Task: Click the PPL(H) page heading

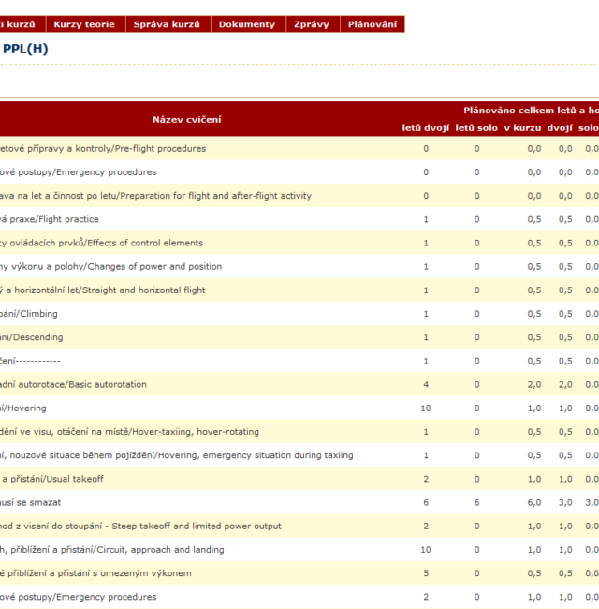Action: tap(25, 49)
